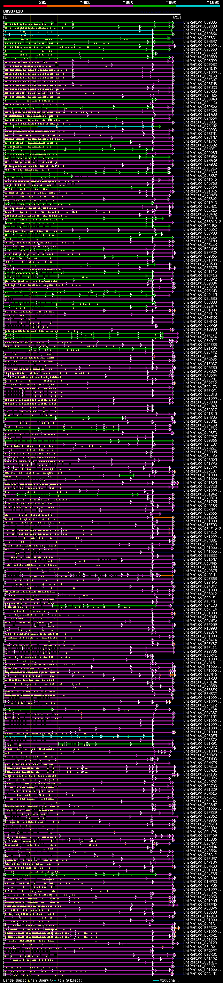Screen dimensions: 223x983
Task: Pick the UniRef100_B9IAD8 hit label
Action: tap(200, 114)
